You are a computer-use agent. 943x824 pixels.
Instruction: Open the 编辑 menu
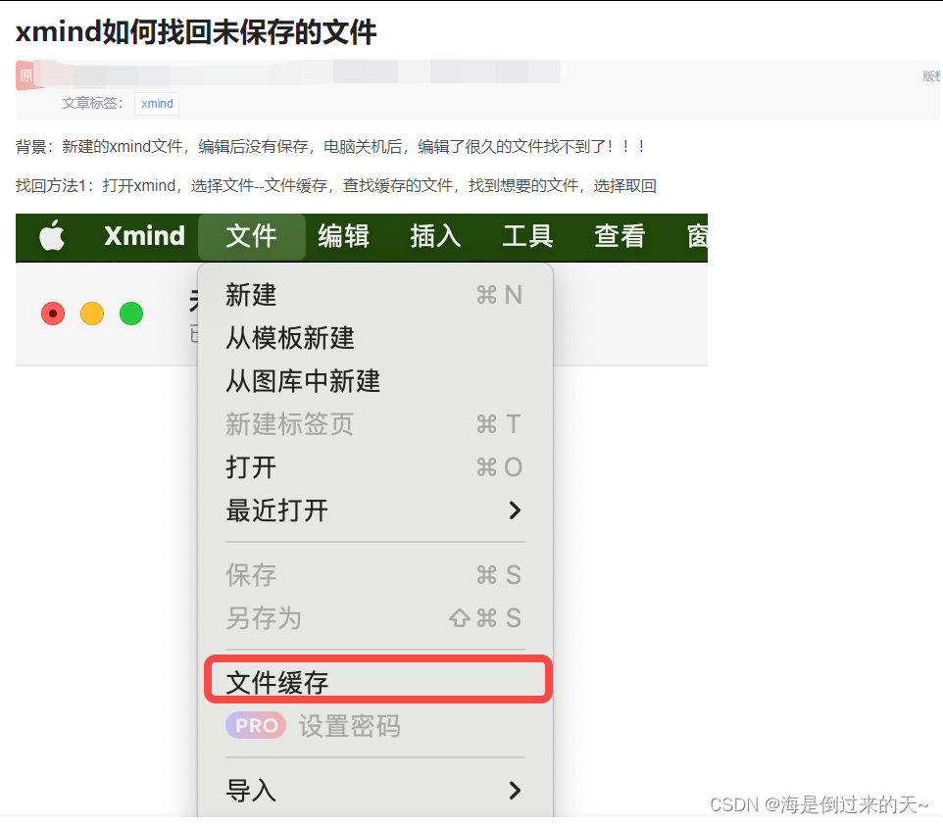343,236
